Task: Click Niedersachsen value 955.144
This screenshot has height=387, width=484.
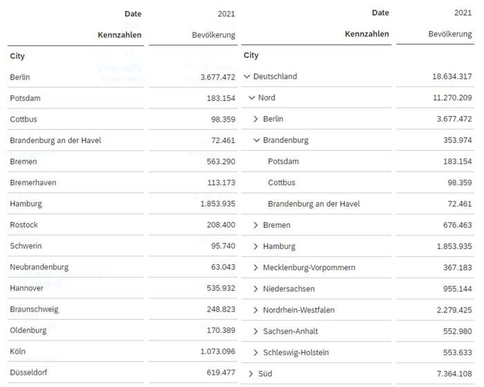Action: click(458, 289)
